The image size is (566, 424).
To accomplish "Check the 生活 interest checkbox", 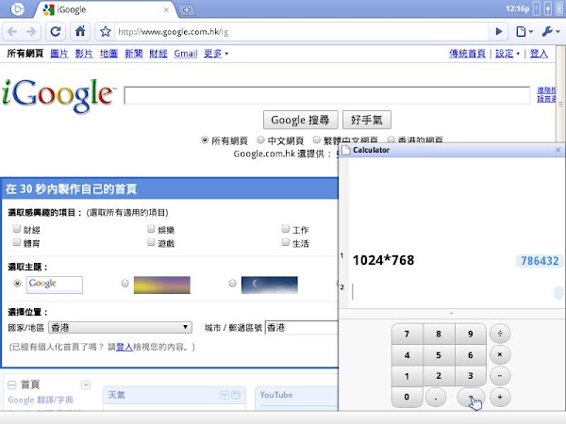I will click(x=286, y=242).
